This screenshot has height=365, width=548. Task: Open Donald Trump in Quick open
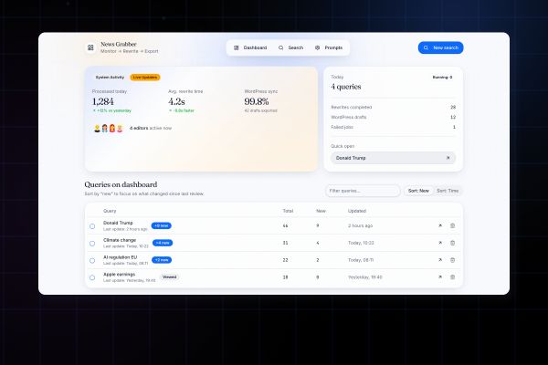393,158
